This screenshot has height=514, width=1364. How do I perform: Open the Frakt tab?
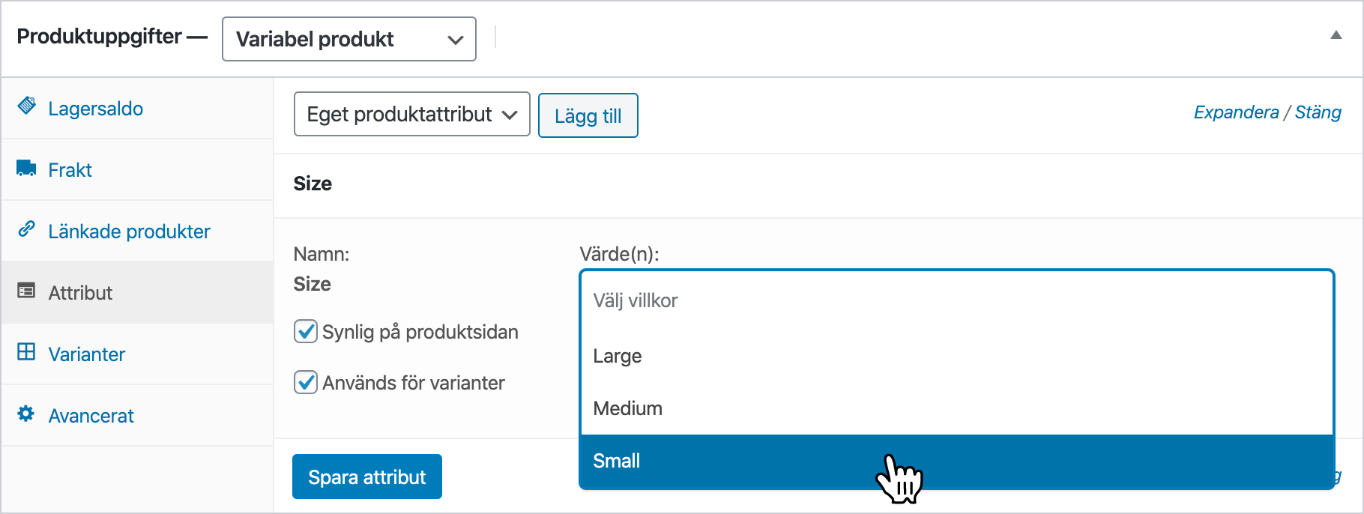[70, 170]
